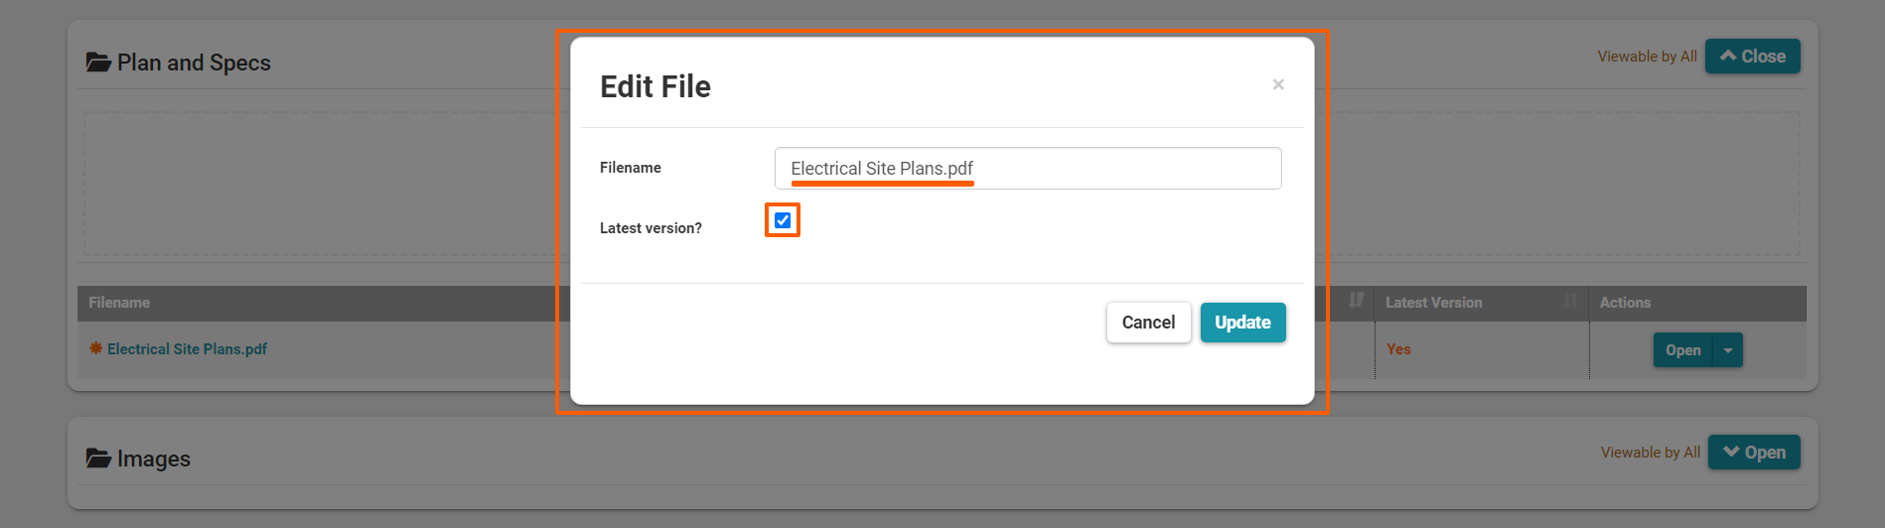Click the Images section folder icon
The image size is (1885, 528).
pos(98,459)
